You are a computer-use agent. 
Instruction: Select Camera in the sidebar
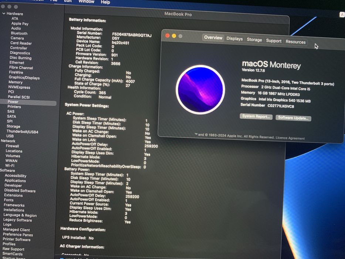click(17, 38)
